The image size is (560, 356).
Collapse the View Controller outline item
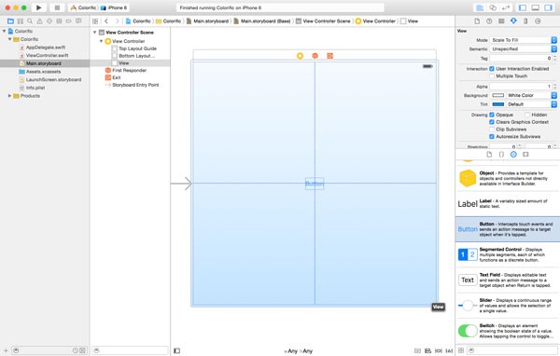tap(102, 41)
